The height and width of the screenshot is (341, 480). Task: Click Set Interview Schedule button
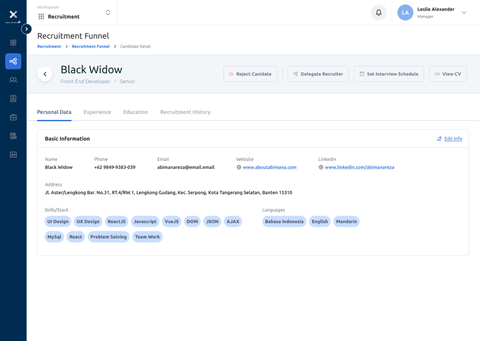[389, 74]
